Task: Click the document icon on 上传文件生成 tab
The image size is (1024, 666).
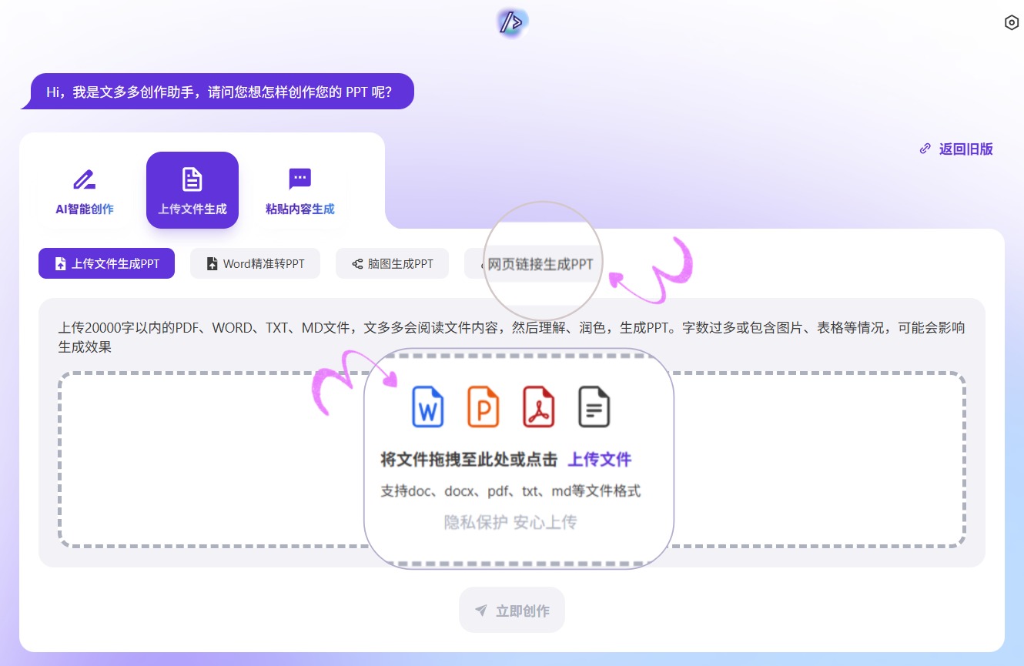Action: tap(192, 178)
